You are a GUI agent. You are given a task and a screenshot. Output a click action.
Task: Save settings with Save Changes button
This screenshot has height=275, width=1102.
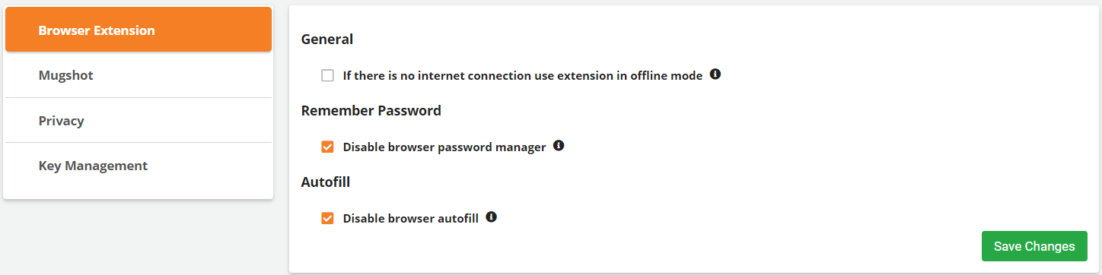1034,246
